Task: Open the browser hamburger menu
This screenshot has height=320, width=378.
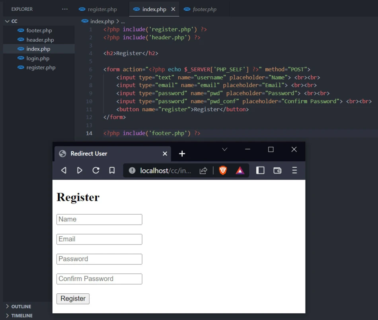Action: click(x=294, y=171)
